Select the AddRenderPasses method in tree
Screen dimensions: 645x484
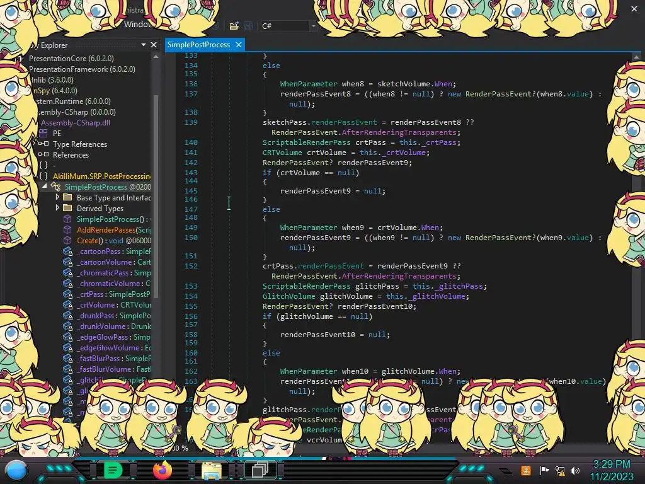pyautogui.click(x=114, y=229)
